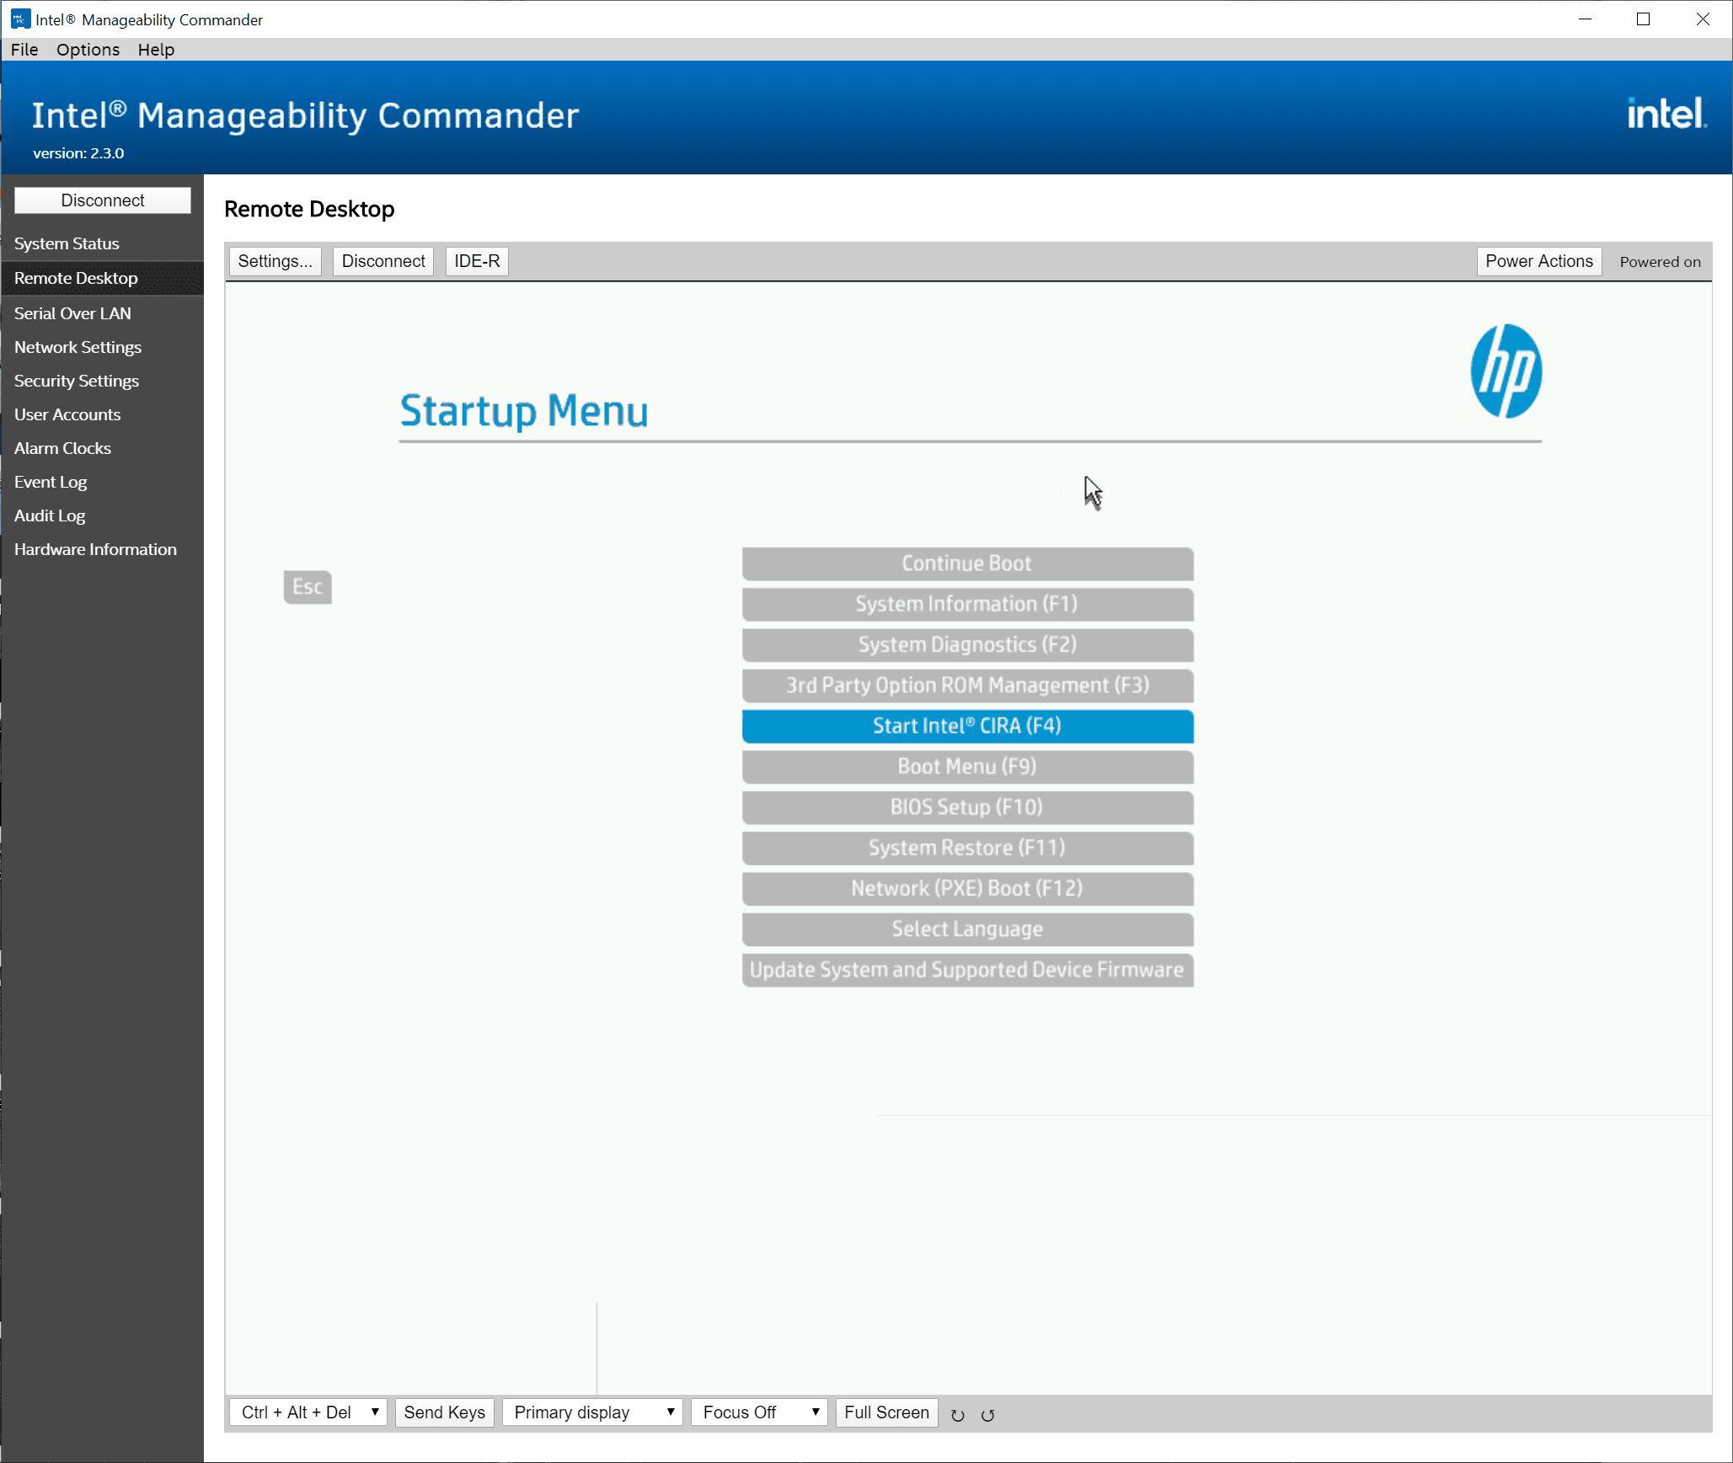1733x1463 pixels.
Task: Select 3rd Party Option ROM Management (F3)
Action: pyautogui.click(x=967, y=686)
